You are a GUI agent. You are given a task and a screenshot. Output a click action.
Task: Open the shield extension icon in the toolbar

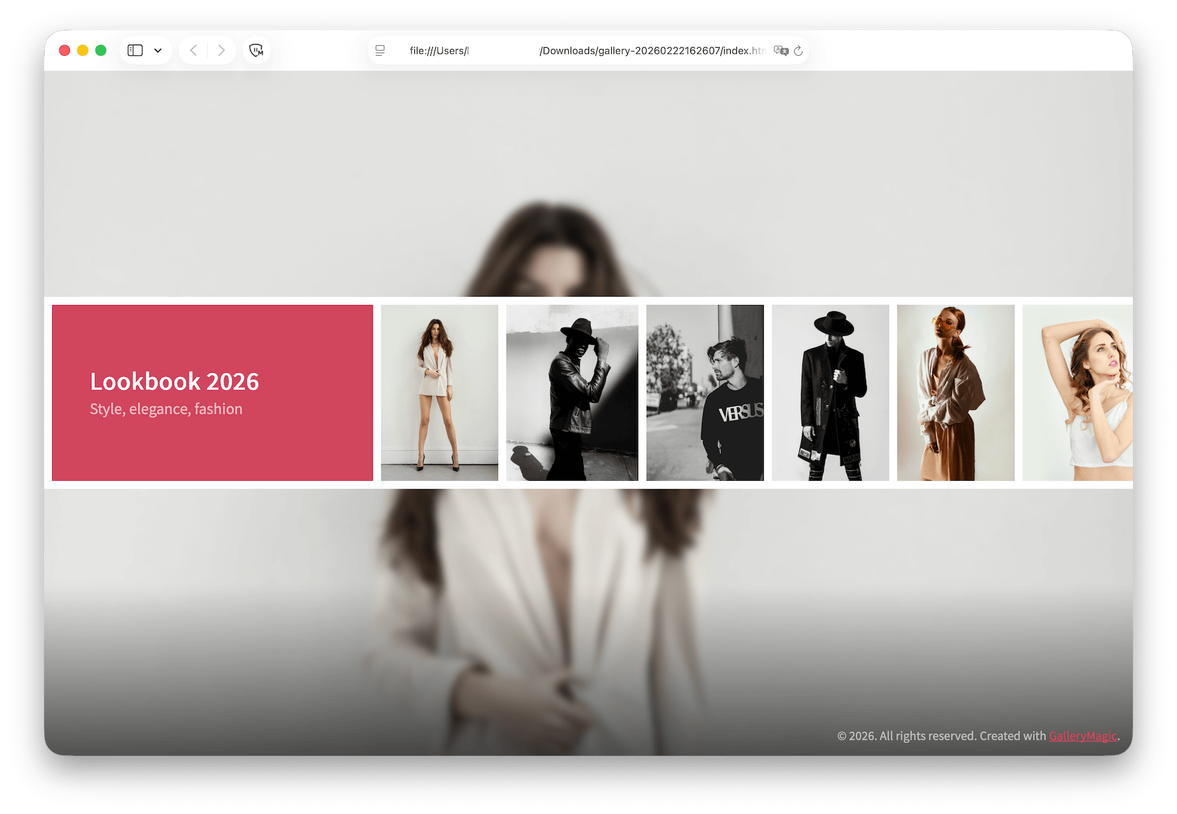coord(256,50)
